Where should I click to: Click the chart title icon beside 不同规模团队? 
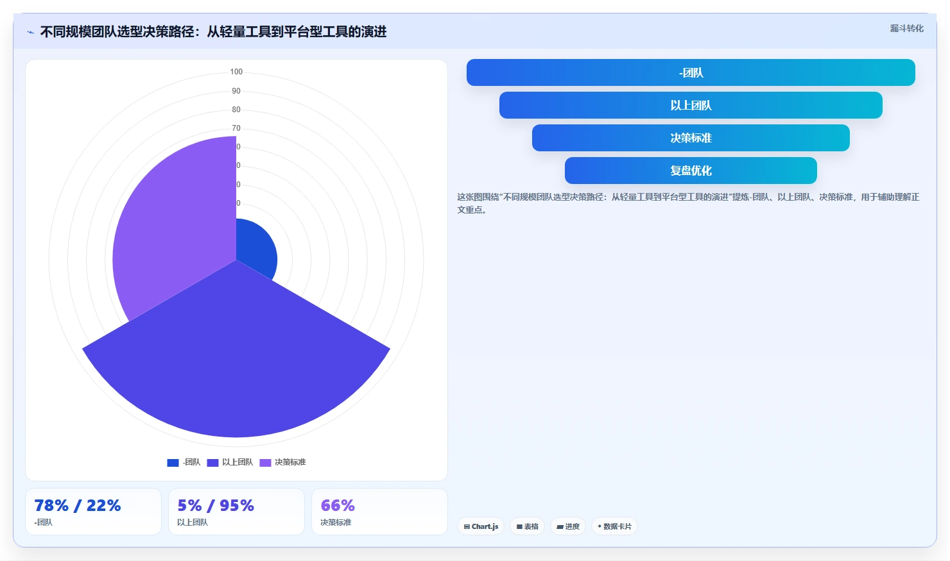point(30,32)
